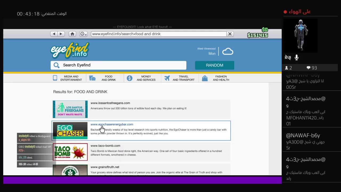The width and height of the screenshot is (341, 192).
Task: Click the burger Food category icon
Action: (92, 78)
